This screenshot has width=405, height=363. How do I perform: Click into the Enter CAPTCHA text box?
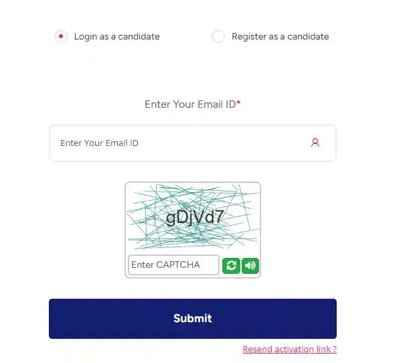tap(173, 265)
